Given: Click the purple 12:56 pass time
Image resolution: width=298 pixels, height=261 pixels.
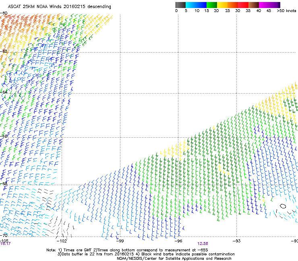Looking at the screenshot, I should (x=203, y=244).
